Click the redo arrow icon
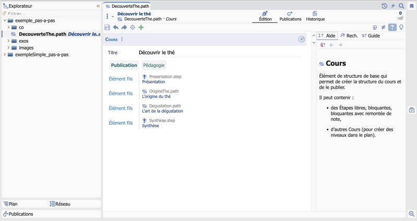This screenshot has height=221, width=417. point(124,28)
